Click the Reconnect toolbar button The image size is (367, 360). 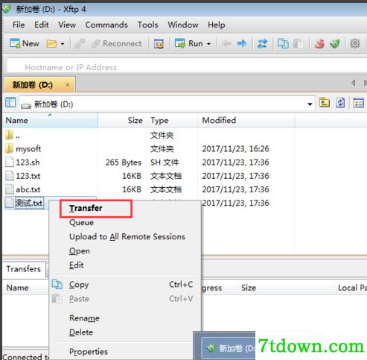click(117, 44)
